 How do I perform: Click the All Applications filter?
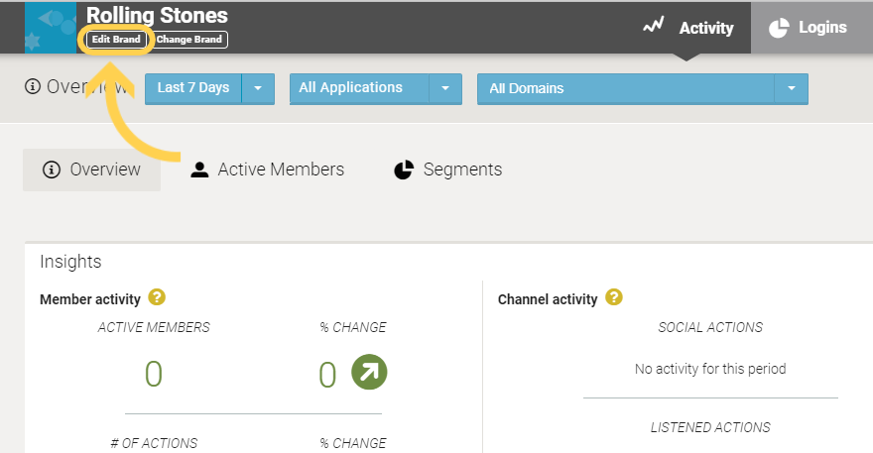pos(359,88)
